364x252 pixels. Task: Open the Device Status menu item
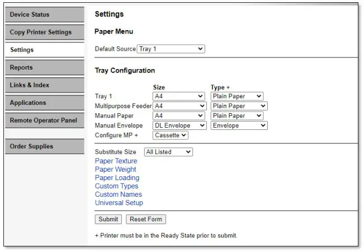click(x=45, y=14)
